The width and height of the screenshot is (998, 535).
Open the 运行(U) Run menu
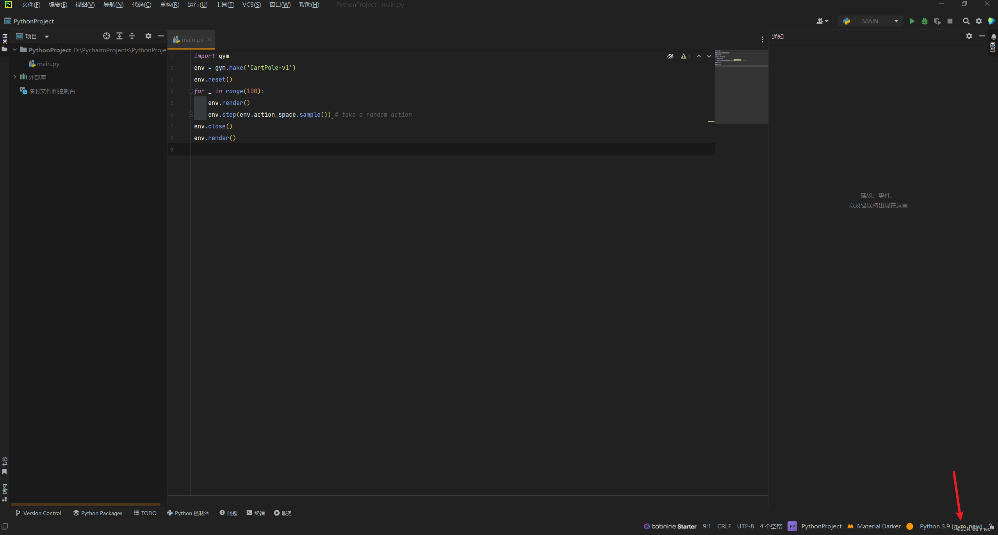click(x=197, y=5)
